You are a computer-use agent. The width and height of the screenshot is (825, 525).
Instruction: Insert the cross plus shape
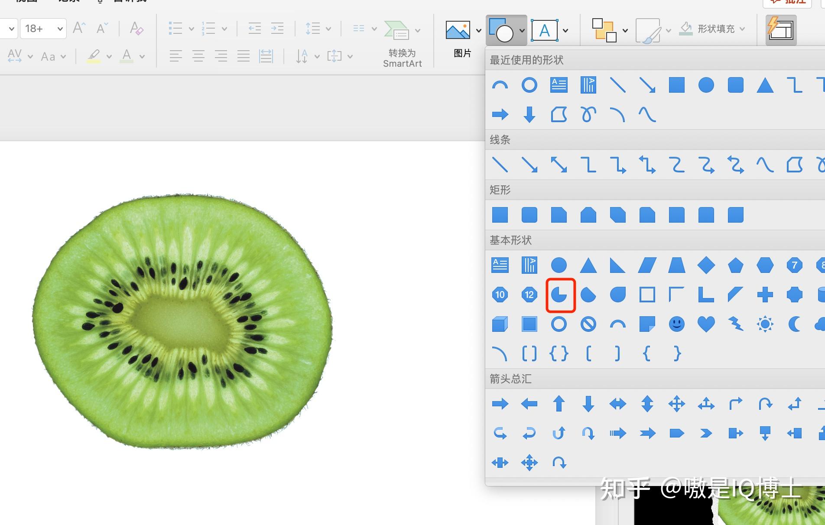[765, 295]
